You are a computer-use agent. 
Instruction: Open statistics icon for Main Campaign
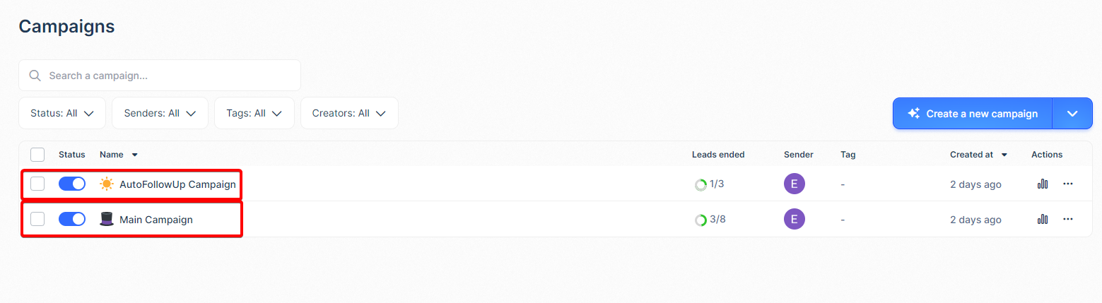(x=1043, y=219)
